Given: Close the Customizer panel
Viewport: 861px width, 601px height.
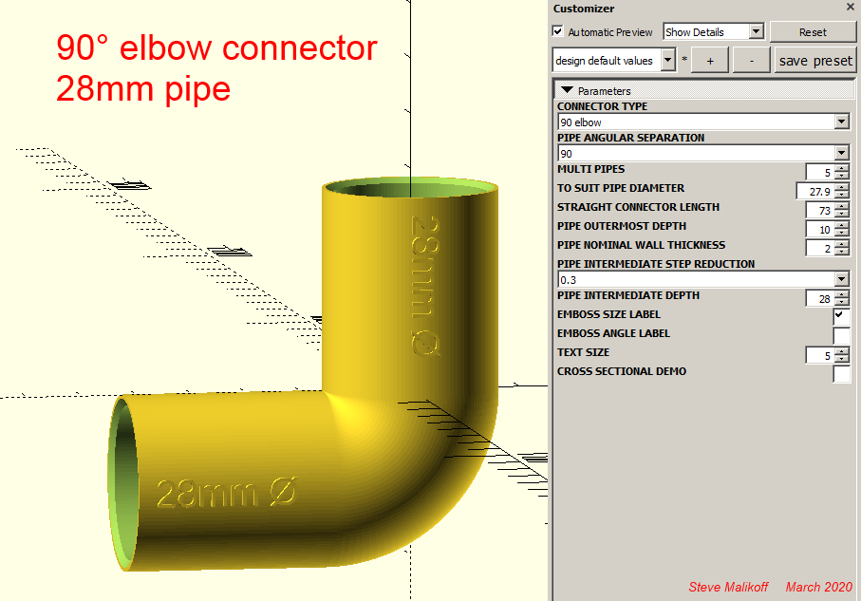Looking at the screenshot, I should (x=850, y=8).
